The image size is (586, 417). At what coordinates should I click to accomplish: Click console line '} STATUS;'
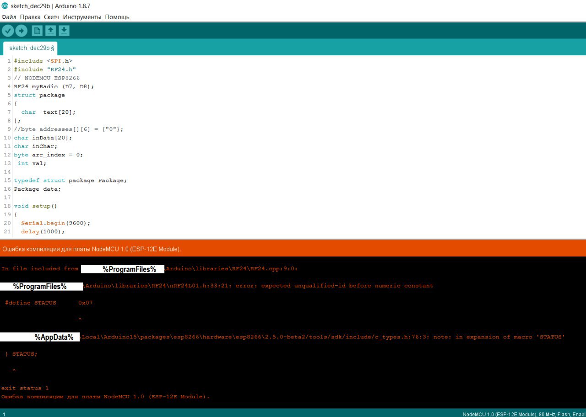[22, 354]
